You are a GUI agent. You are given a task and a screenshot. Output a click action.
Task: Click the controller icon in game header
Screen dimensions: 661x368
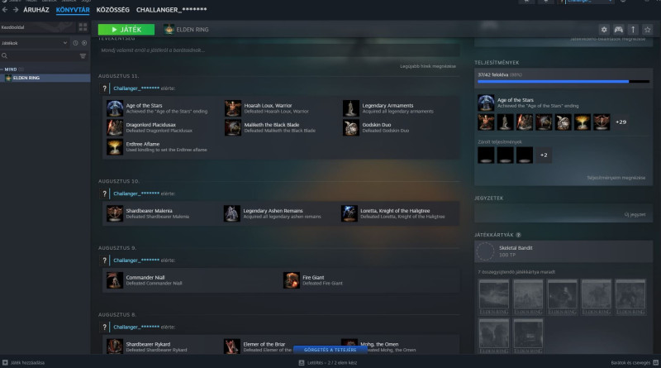click(618, 30)
